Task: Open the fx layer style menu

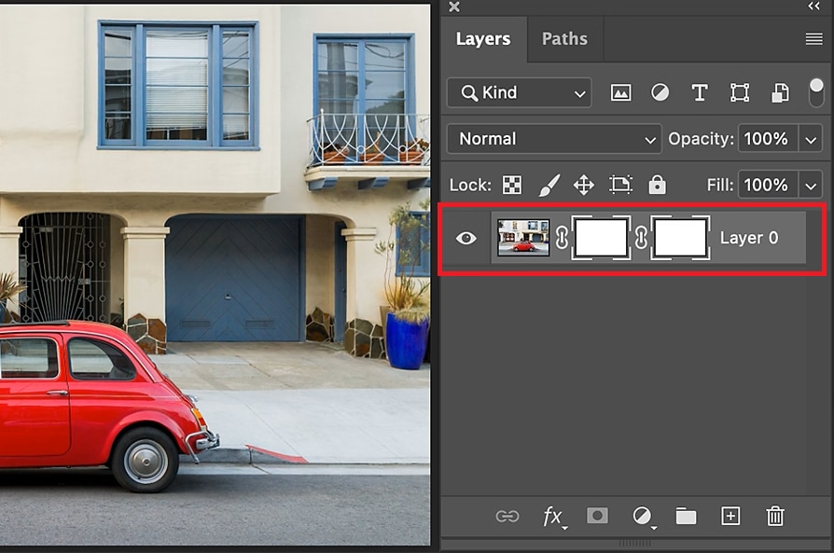Action: pyautogui.click(x=554, y=517)
